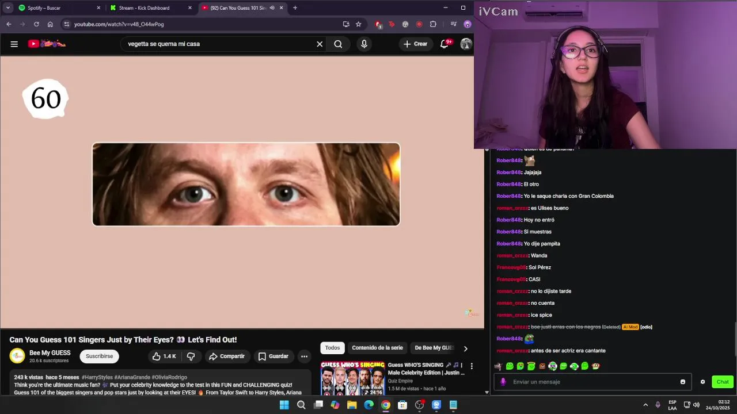Open the more actions ellipsis under video
737x414 pixels.
(x=304, y=356)
